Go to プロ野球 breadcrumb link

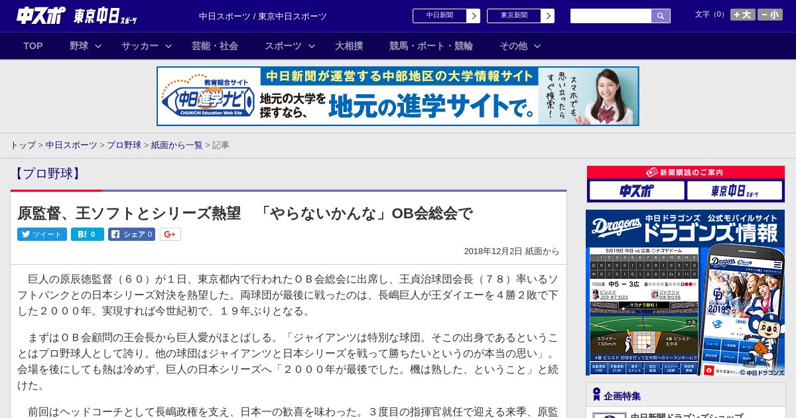pyautogui.click(x=124, y=145)
